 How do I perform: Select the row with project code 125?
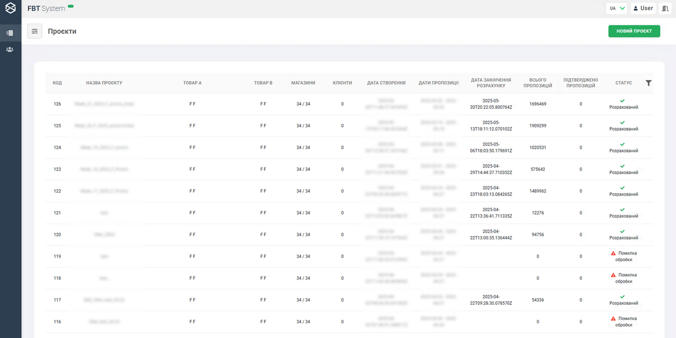[57, 126]
